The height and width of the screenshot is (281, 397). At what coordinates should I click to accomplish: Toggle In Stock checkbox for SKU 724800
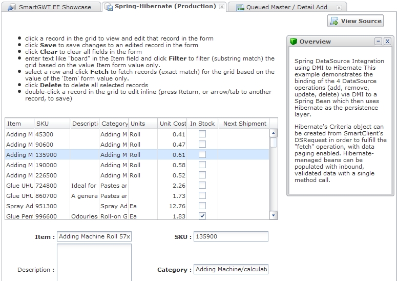click(x=202, y=185)
